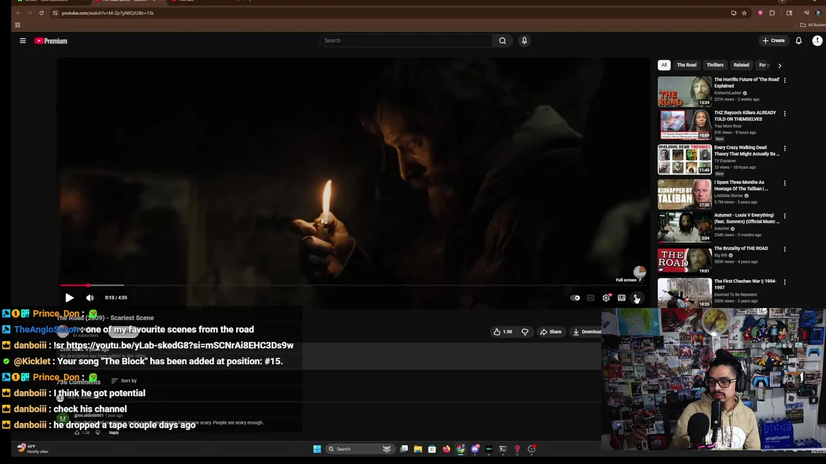Image resolution: width=826 pixels, height=464 pixels.
Task: Bookmark this page with star icon
Action: [x=744, y=13]
